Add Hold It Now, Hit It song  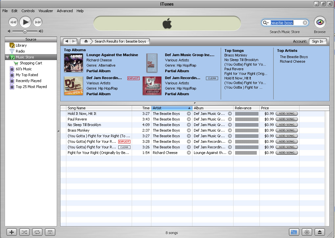(x=287, y=114)
